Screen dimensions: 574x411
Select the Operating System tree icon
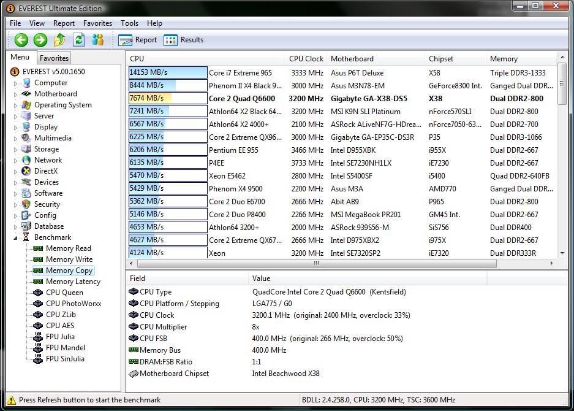click(x=26, y=105)
